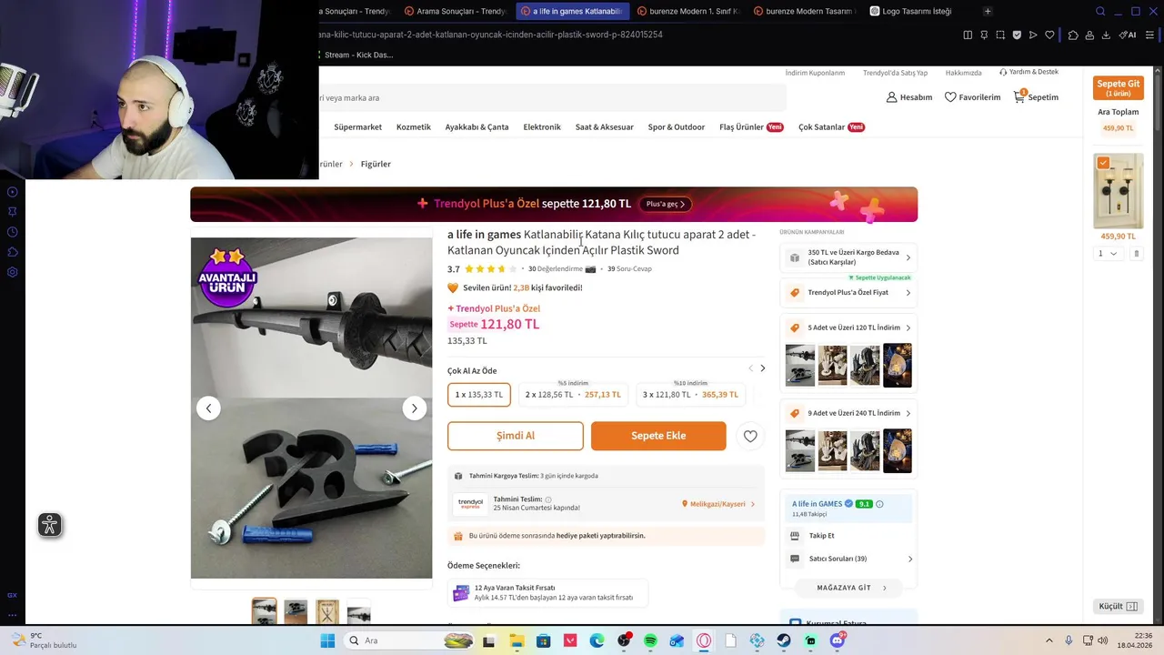Toggle the browser split-screen icon

[968, 35]
